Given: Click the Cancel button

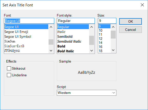Looking at the screenshot, I should pos(131,30).
